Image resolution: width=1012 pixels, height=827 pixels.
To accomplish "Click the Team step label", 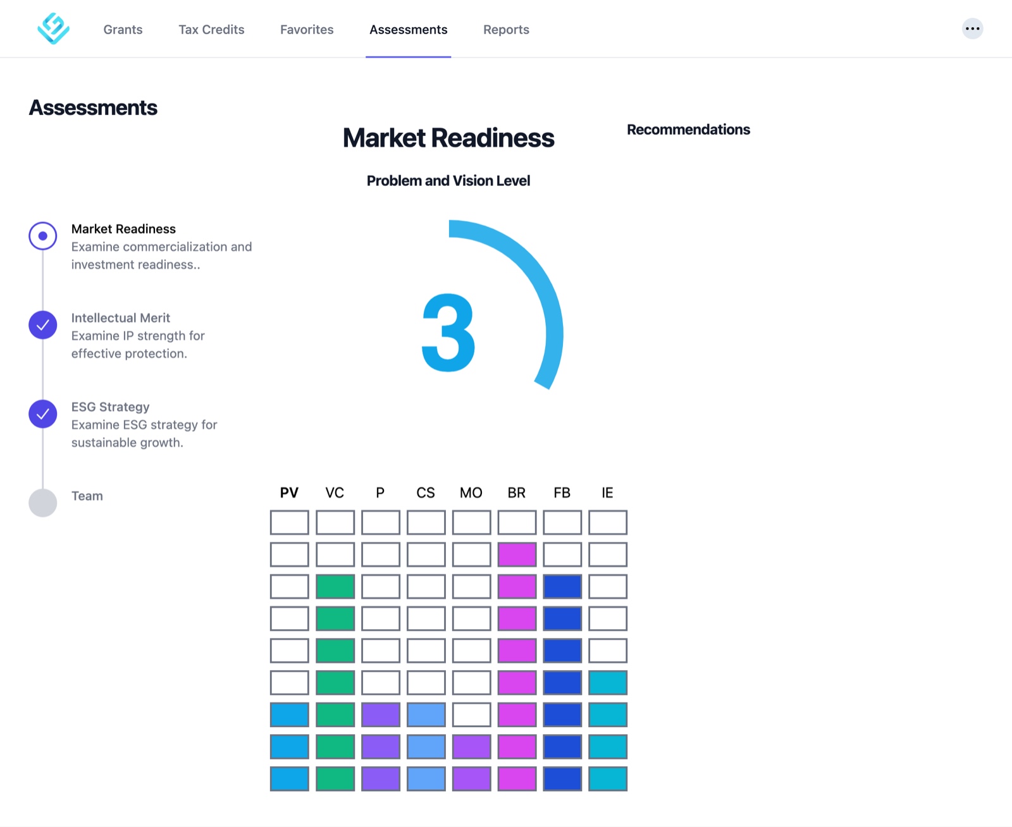I will coord(87,496).
